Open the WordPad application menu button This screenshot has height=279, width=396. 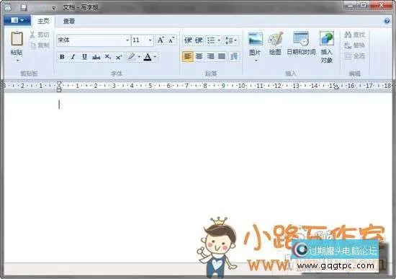click(17, 20)
